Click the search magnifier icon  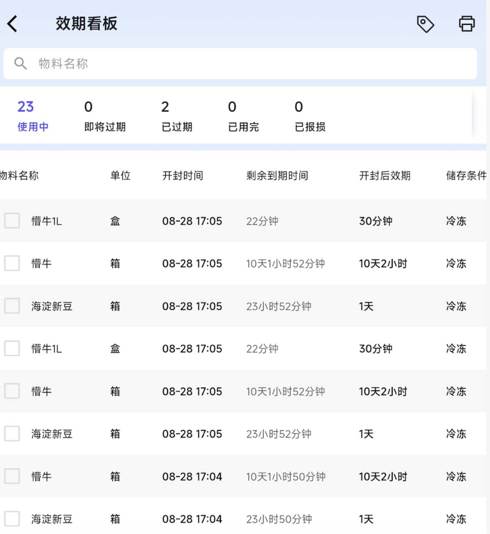click(20, 64)
